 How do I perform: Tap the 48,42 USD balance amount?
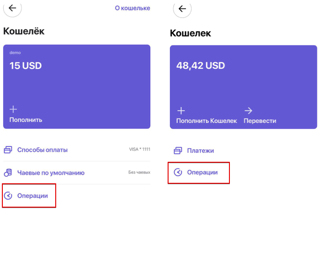point(200,66)
